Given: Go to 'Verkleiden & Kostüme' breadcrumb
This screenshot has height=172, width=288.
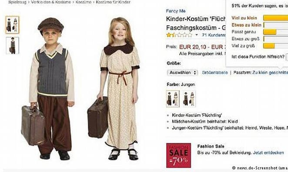Looking at the screenshot, I should tap(51, 2).
